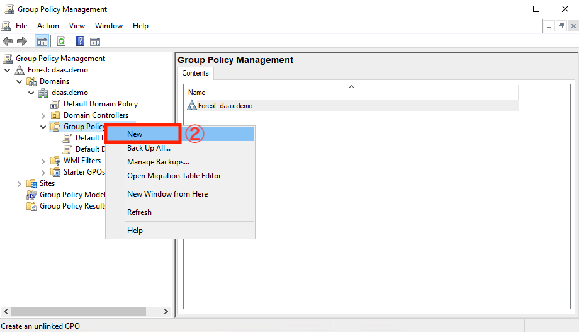Collapse the daas.demo domain node
Viewport: 579px width, 332px height.
[31, 93]
